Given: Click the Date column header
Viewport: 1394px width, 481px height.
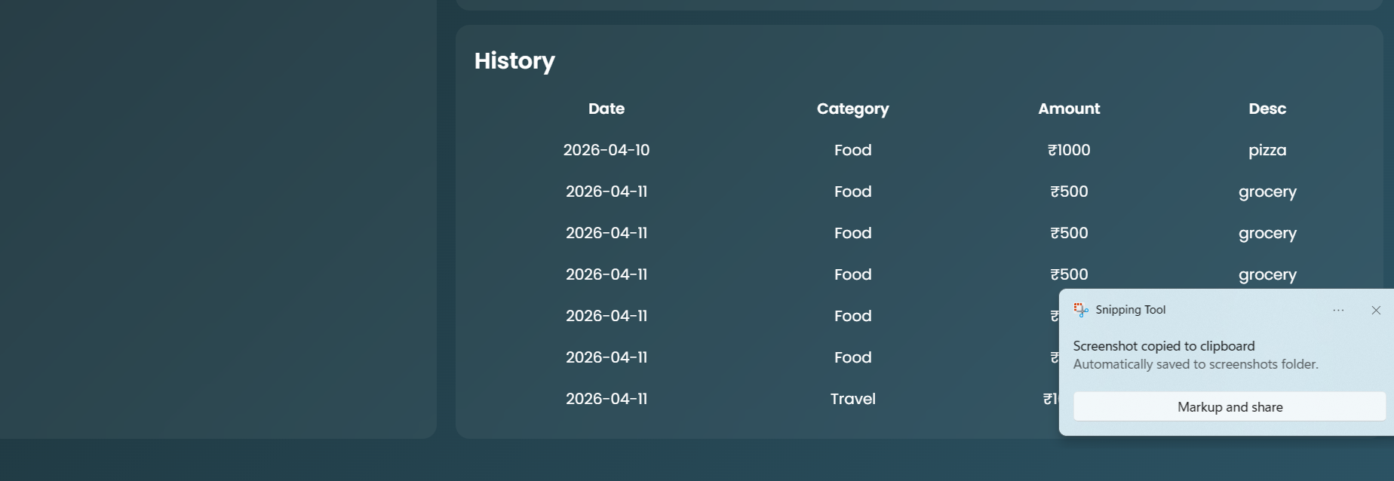Looking at the screenshot, I should point(606,109).
